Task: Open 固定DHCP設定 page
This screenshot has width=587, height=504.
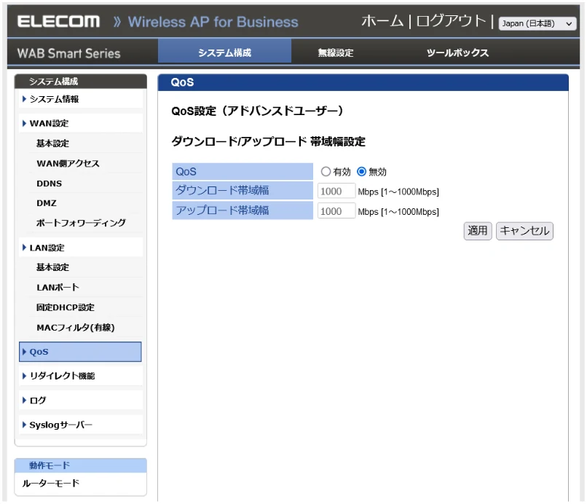Action: point(65,307)
